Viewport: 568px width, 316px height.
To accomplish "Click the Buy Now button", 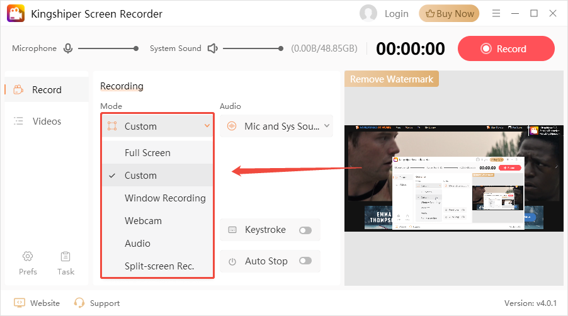I will coord(449,13).
